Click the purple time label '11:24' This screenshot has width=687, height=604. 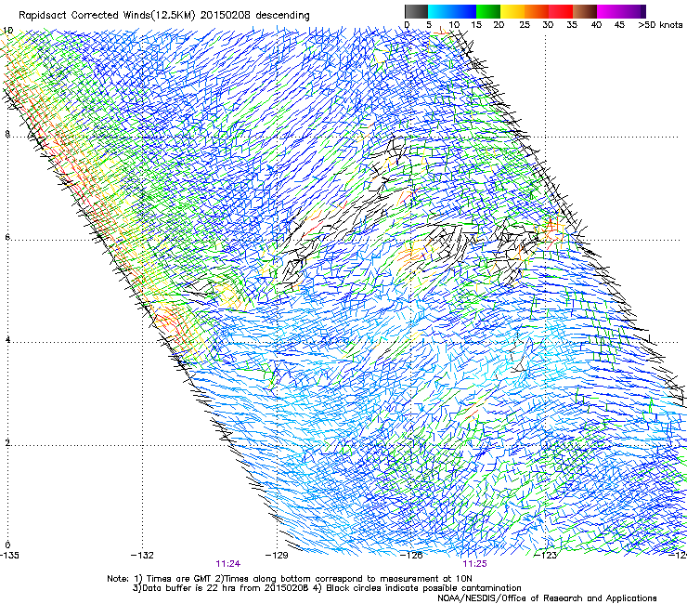pos(227,564)
